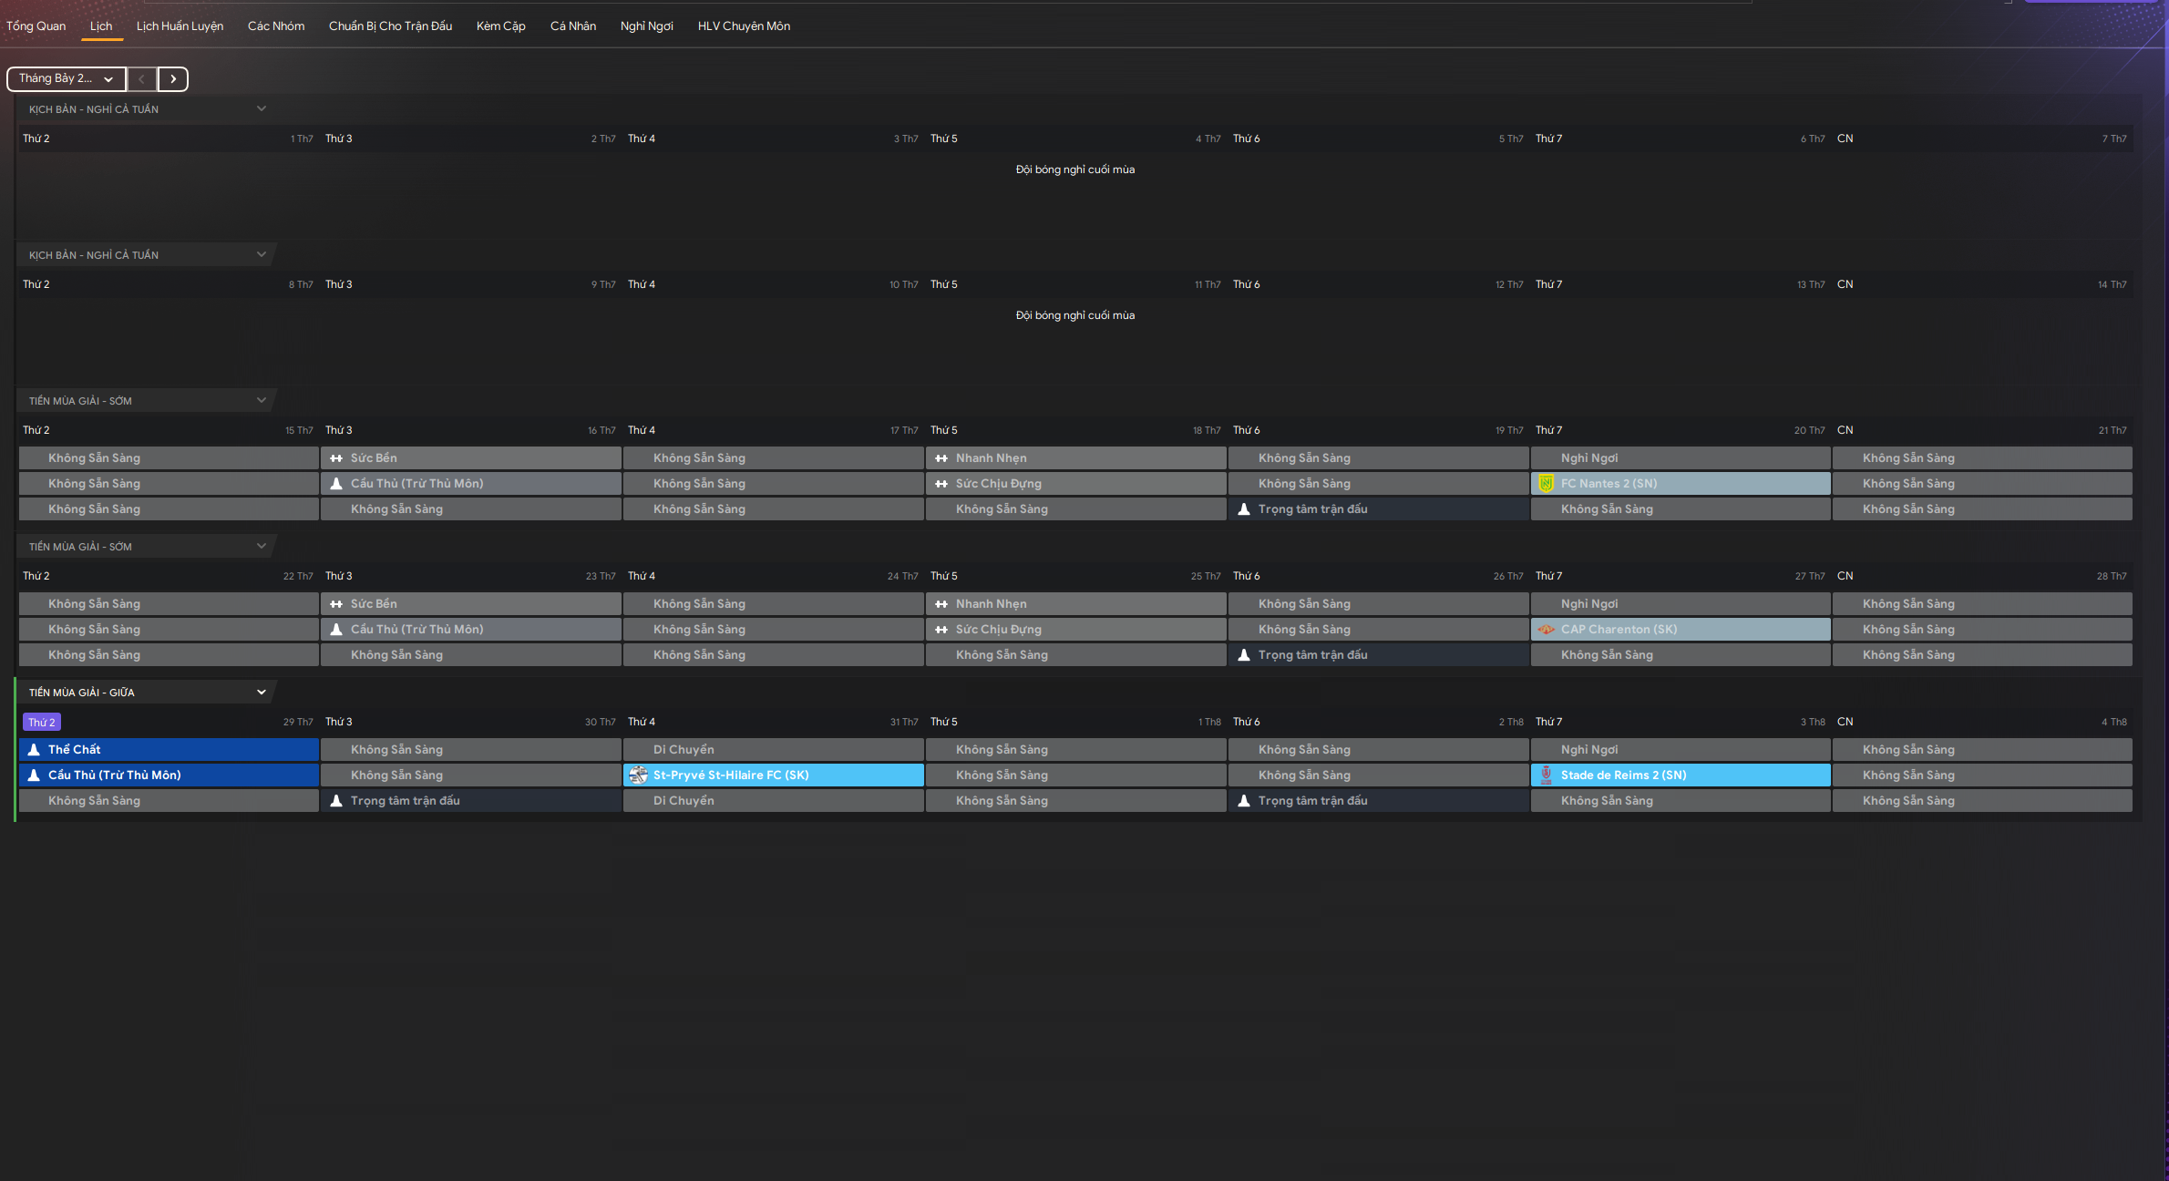The width and height of the screenshot is (2169, 1181).
Task: Go to next month arrow
Action: pyautogui.click(x=173, y=79)
